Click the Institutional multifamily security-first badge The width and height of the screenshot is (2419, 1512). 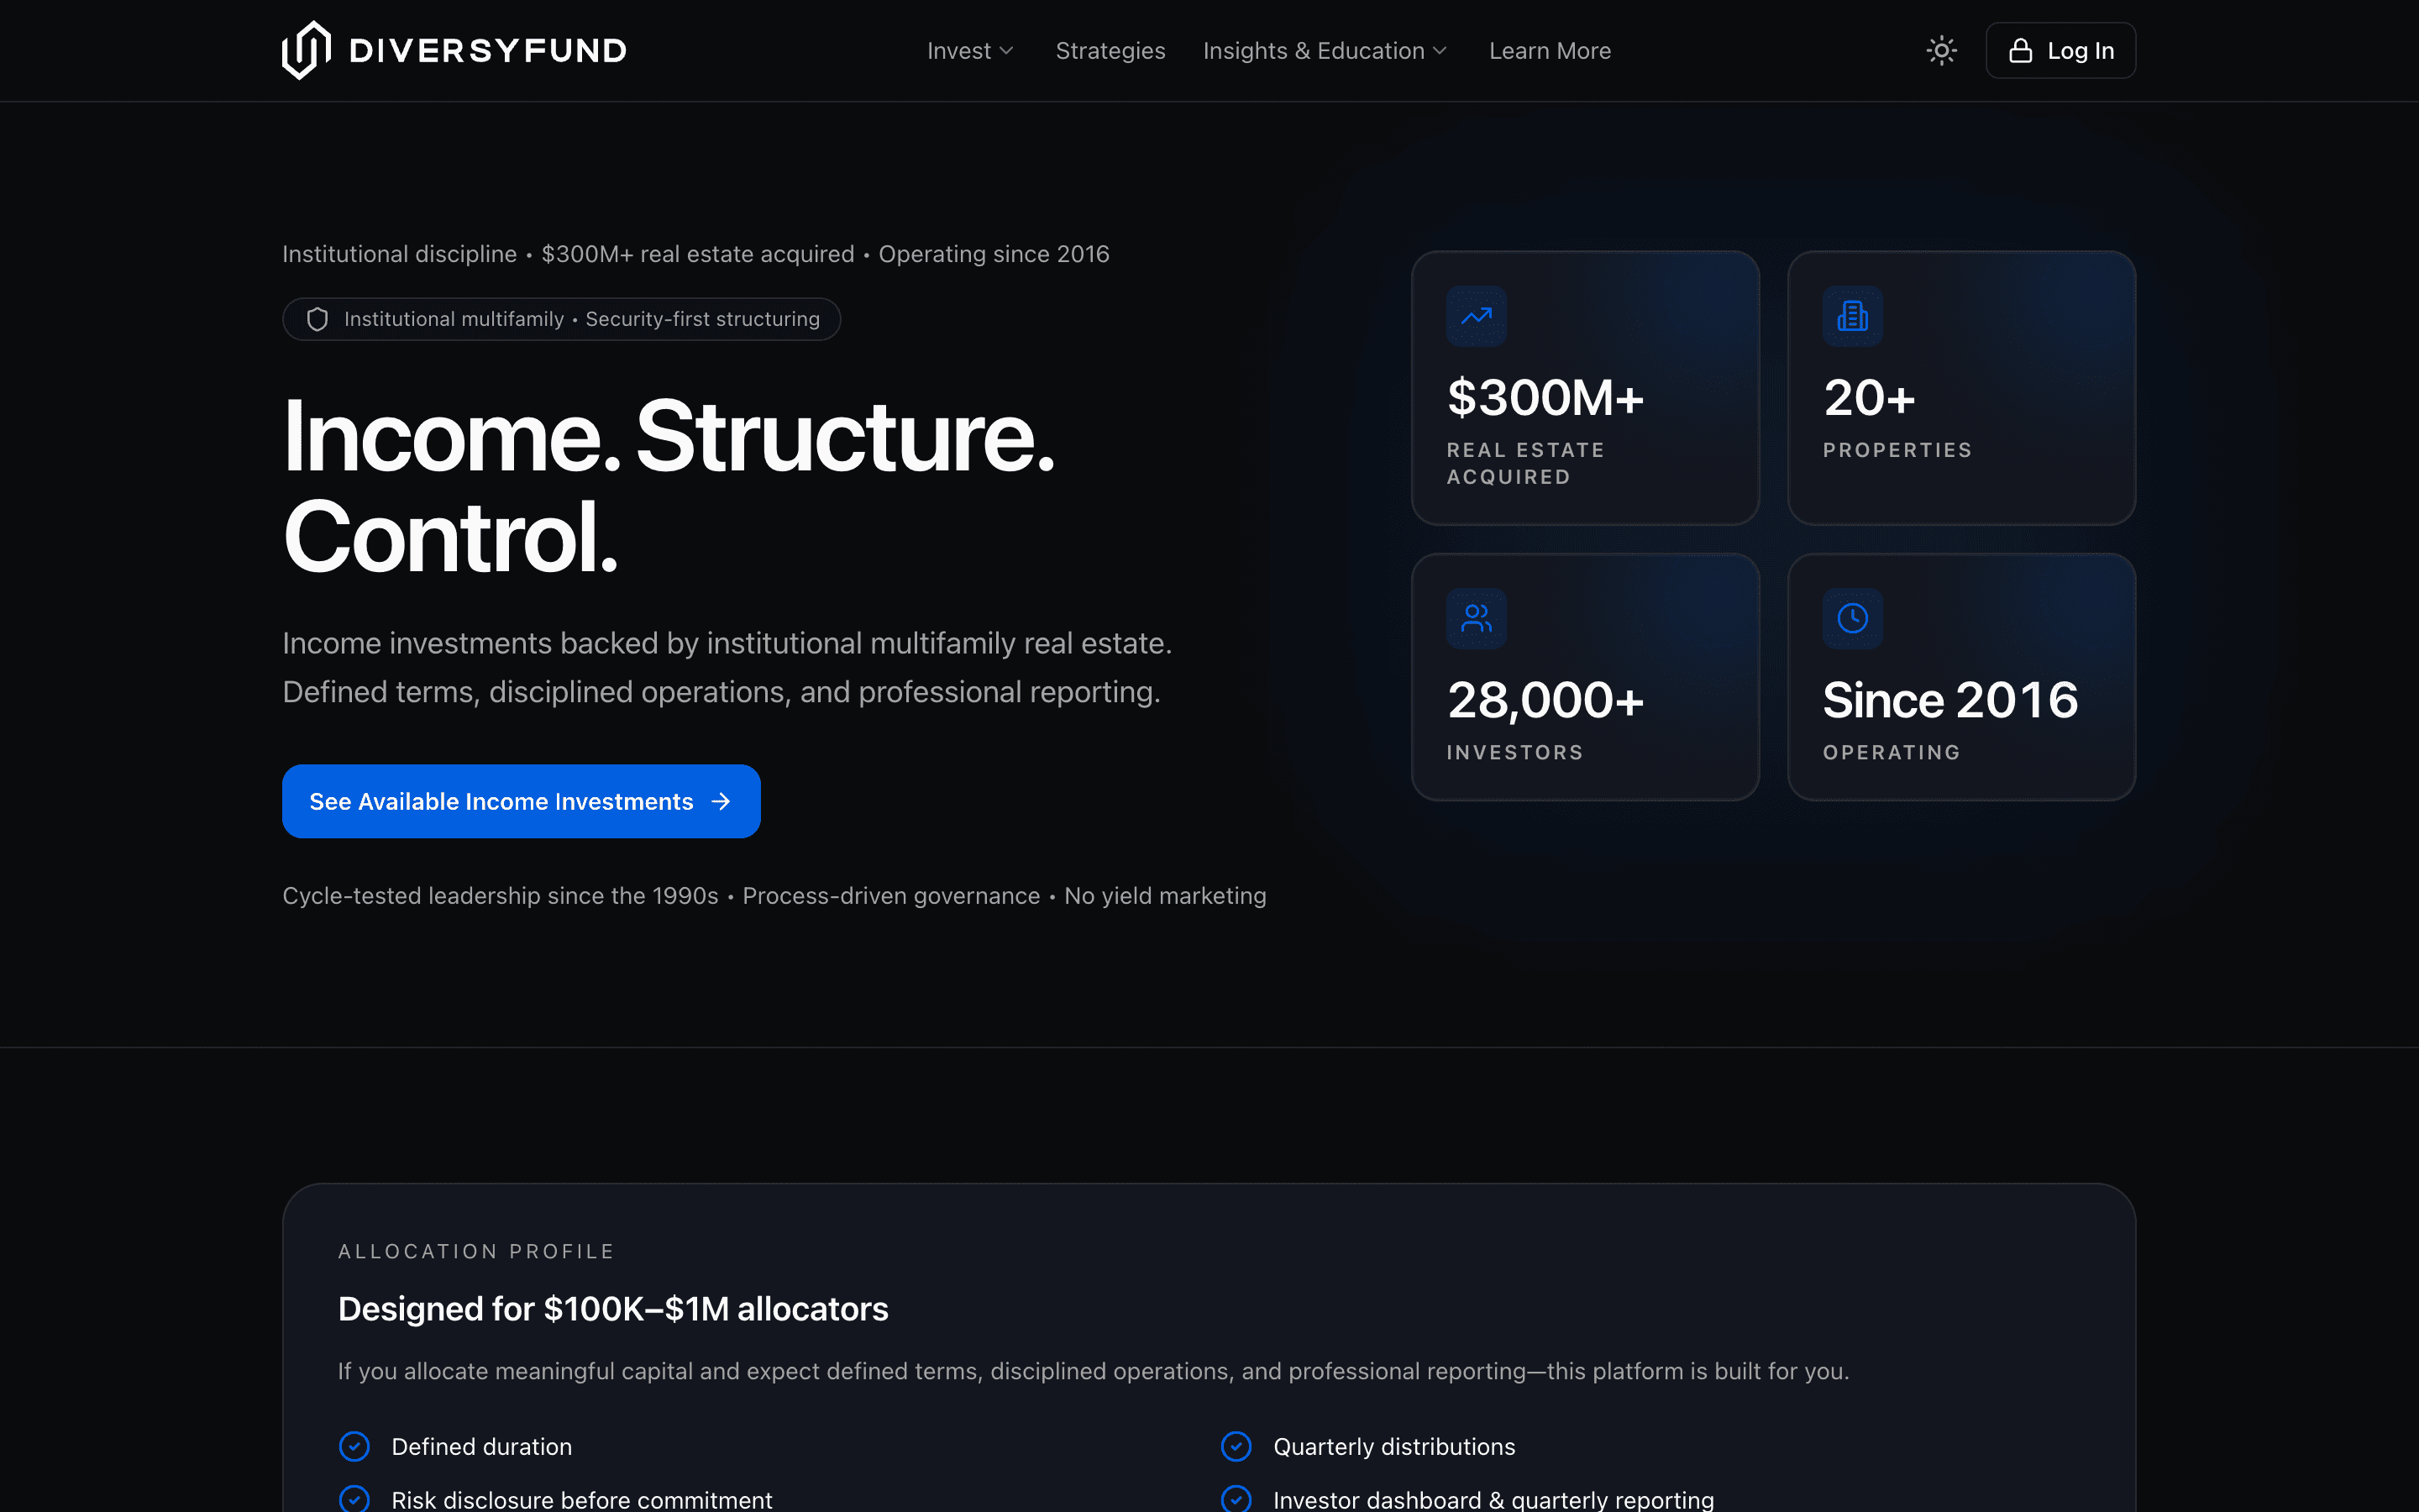pyautogui.click(x=561, y=319)
